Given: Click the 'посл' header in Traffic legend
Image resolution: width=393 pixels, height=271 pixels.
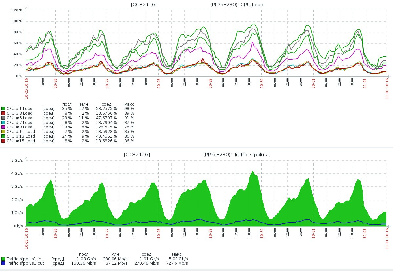Looking at the screenshot, I should [x=83, y=254].
